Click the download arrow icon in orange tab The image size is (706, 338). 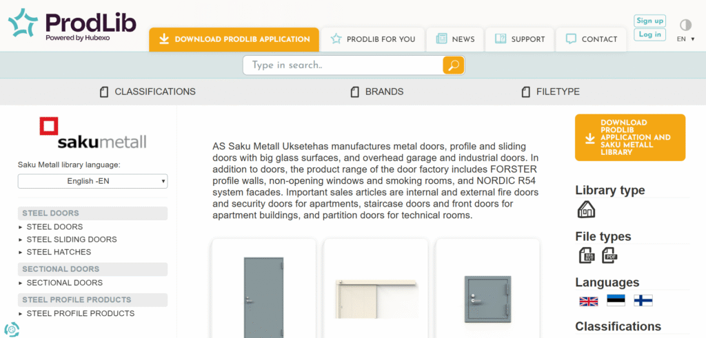click(164, 39)
